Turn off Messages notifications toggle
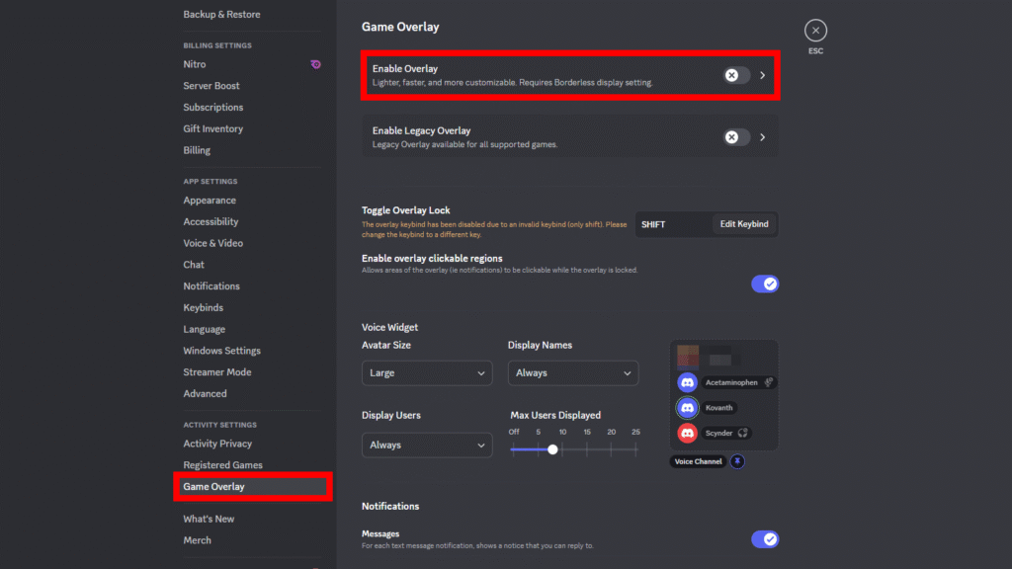The image size is (1012, 569). coord(765,539)
